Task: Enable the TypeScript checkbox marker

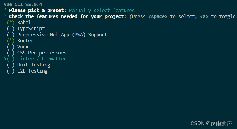Action: tap(10, 28)
